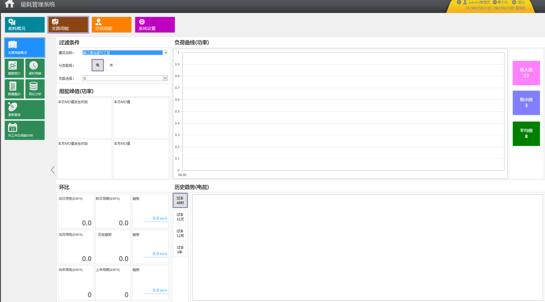Click the 昨日同期(kW·h) value cell
545x302 pixels.
point(113,211)
